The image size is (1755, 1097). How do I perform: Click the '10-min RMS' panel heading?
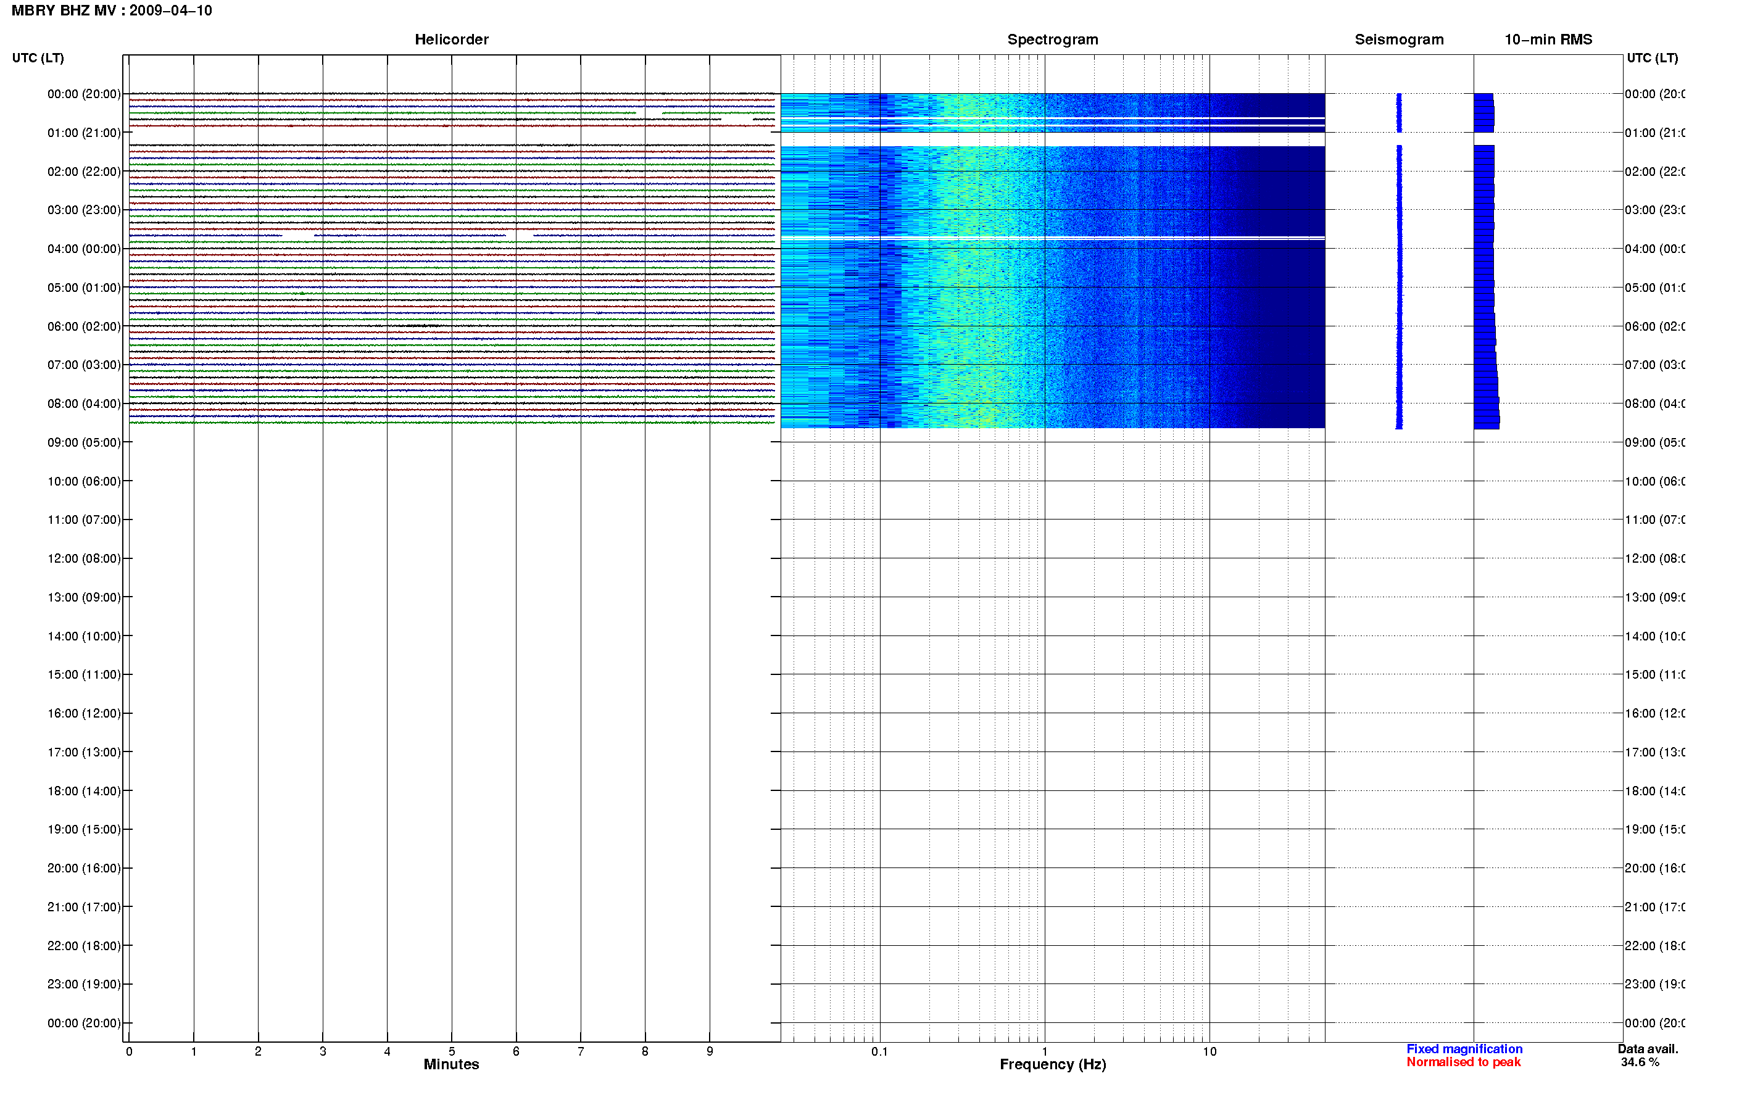click(x=1548, y=40)
